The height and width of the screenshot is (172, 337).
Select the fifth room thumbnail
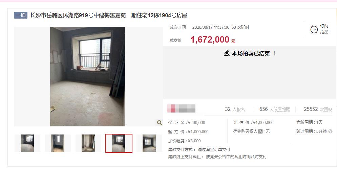coord(149,143)
